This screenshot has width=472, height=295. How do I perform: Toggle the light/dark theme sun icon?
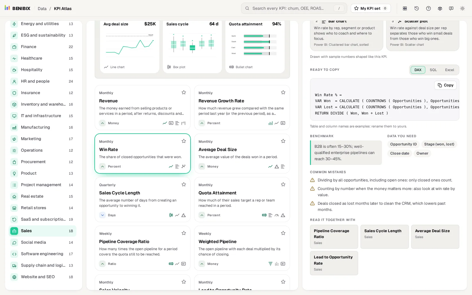coord(462,9)
